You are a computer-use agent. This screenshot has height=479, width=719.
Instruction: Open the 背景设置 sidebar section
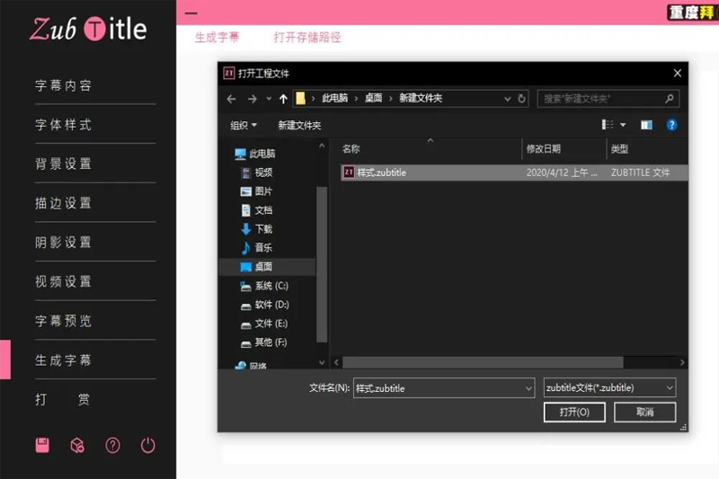point(63,164)
